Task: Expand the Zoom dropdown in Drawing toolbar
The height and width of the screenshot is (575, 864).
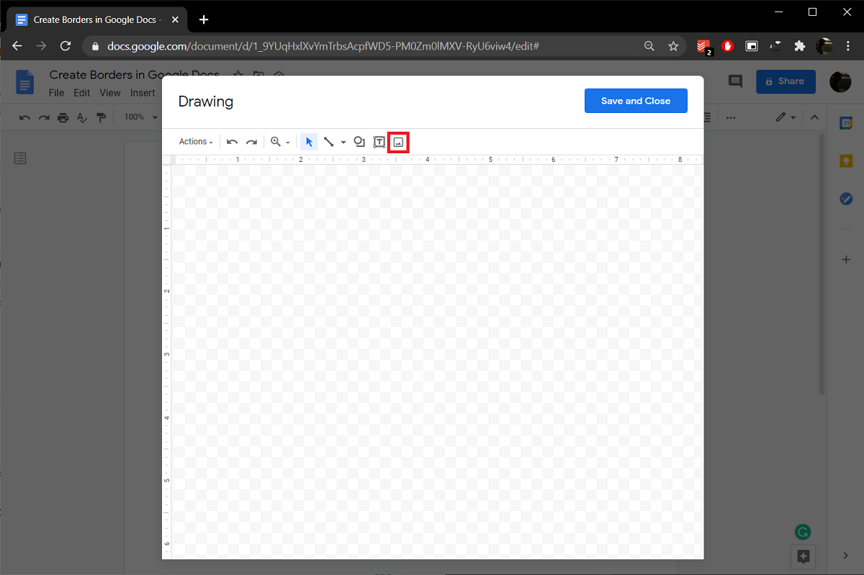Action: [287, 142]
